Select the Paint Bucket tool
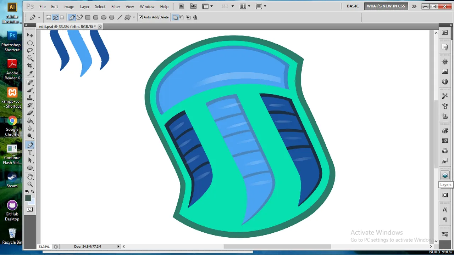Image resolution: width=454 pixels, height=255 pixels. pos(30,121)
